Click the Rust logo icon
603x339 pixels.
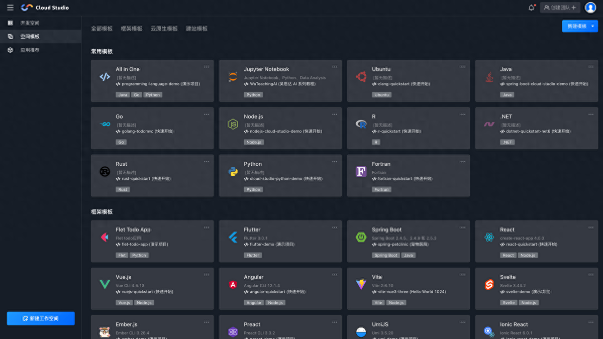[105, 171]
